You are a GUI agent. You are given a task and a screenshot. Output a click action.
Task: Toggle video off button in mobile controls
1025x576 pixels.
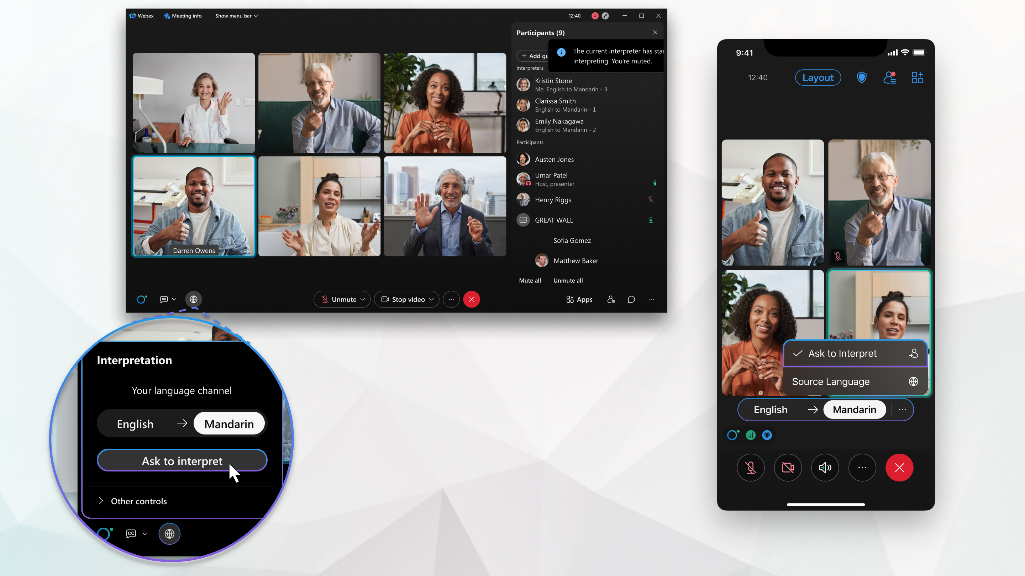(x=788, y=467)
